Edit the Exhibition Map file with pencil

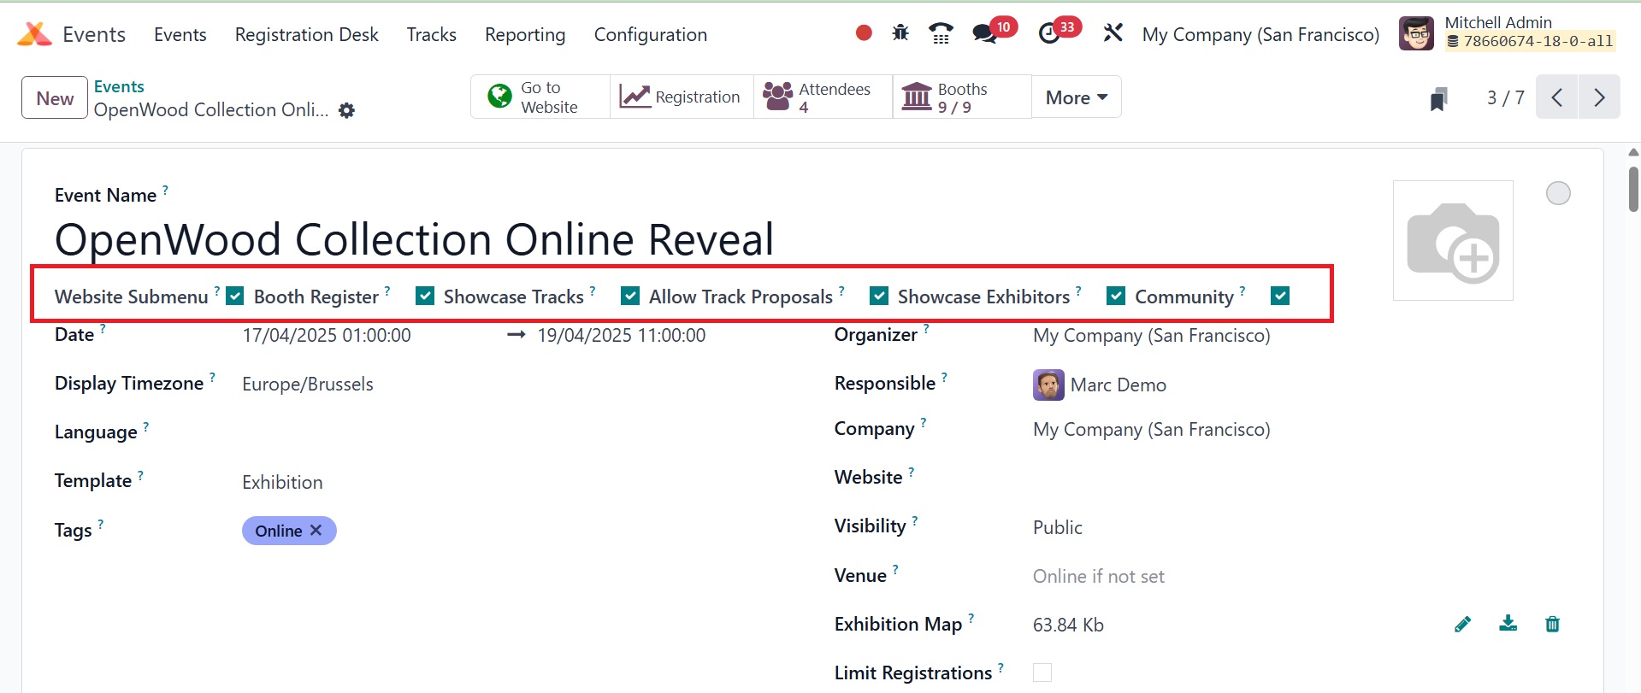[x=1462, y=625]
